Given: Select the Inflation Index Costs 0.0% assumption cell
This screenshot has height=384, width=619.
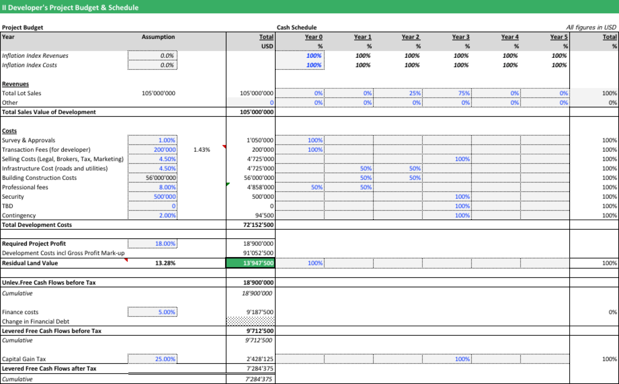Looking at the screenshot, I should coord(152,65).
